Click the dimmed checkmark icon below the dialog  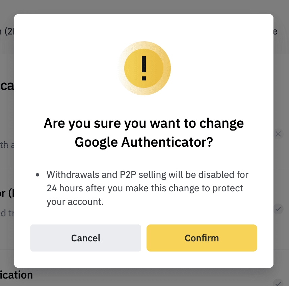coord(278,283)
